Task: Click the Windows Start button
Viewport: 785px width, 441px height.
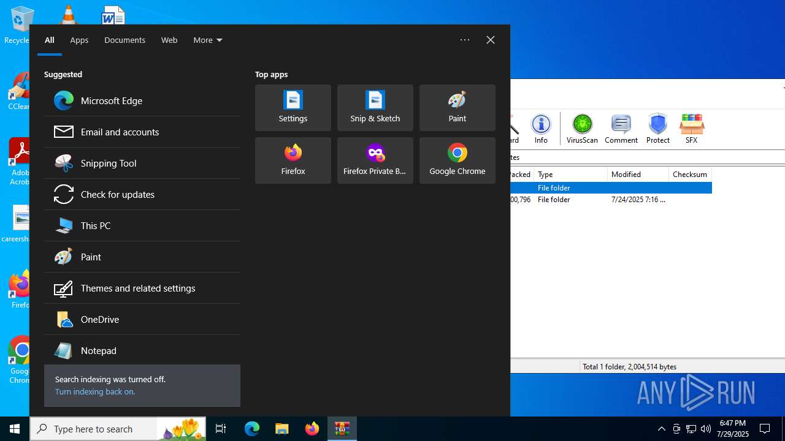Action: (15, 429)
